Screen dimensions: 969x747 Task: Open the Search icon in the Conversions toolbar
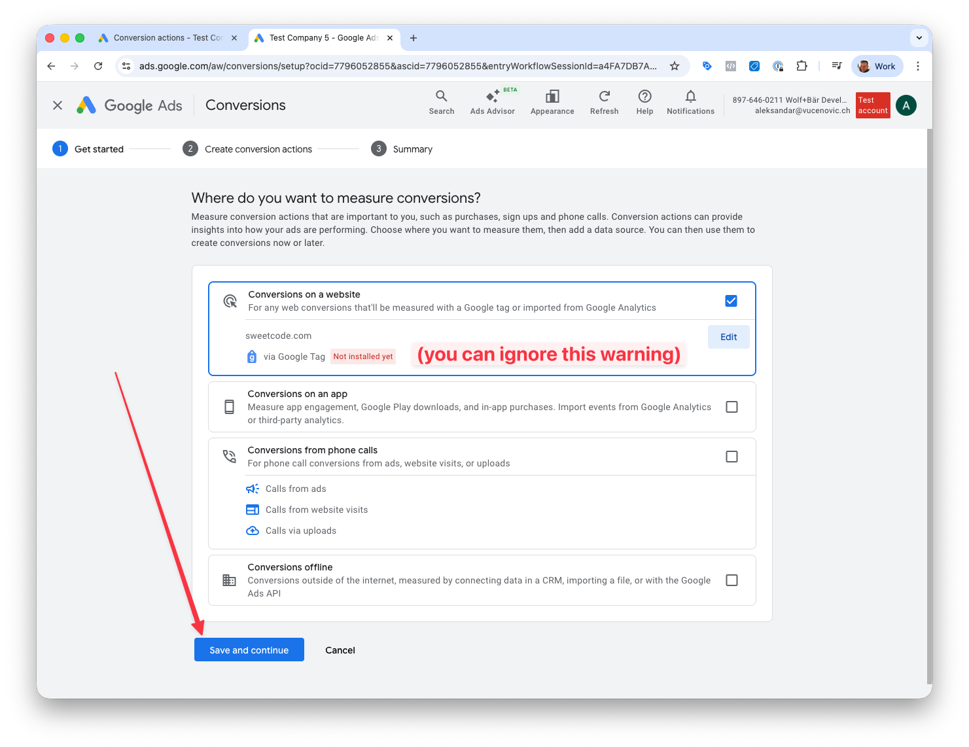[442, 101]
